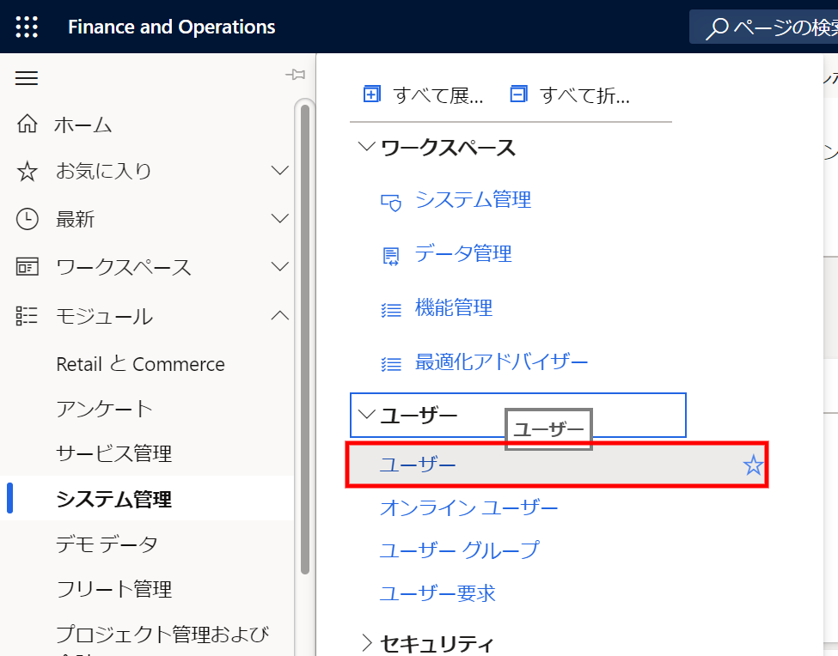Click the モジュール list icon

click(27, 315)
